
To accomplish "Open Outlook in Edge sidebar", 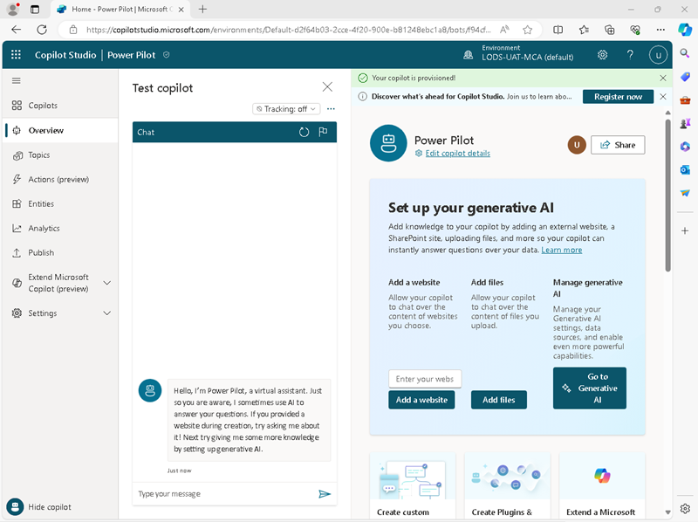I will pos(685,169).
